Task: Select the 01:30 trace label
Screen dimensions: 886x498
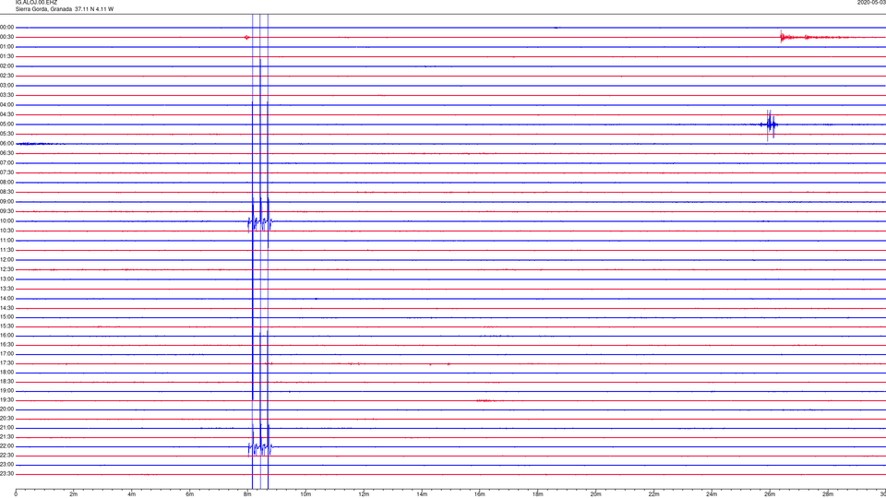Action: pyautogui.click(x=6, y=56)
